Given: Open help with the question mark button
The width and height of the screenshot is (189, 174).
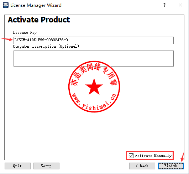Looking at the screenshot, I should click(164, 5).
